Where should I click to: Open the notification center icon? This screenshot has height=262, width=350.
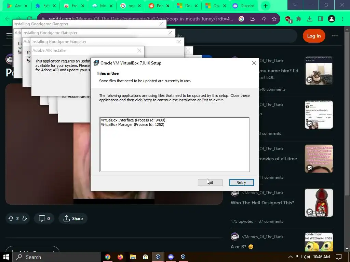tap(339, 257)
